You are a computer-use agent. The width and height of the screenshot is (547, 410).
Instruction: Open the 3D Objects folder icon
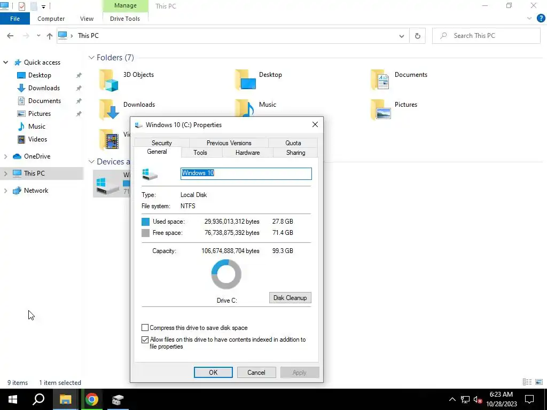click(108, 80)
